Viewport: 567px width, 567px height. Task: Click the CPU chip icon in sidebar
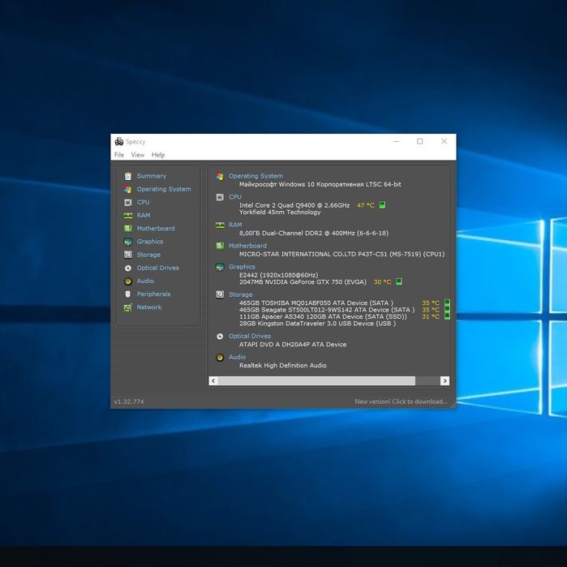128,203
